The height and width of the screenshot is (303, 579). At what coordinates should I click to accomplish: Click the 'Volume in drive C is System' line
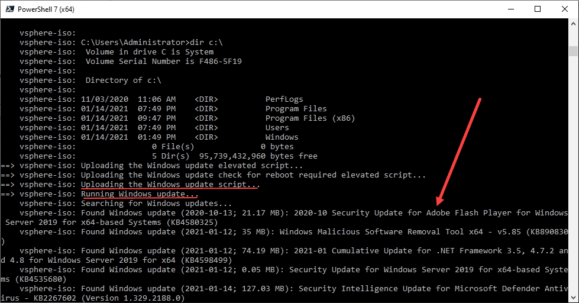pyautogui.click(x=150, y=51)
